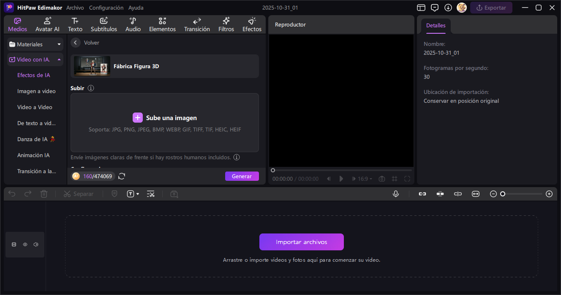Click the info icon next to Subir
The image size is (561, 295).
click(x=91, y=88)
